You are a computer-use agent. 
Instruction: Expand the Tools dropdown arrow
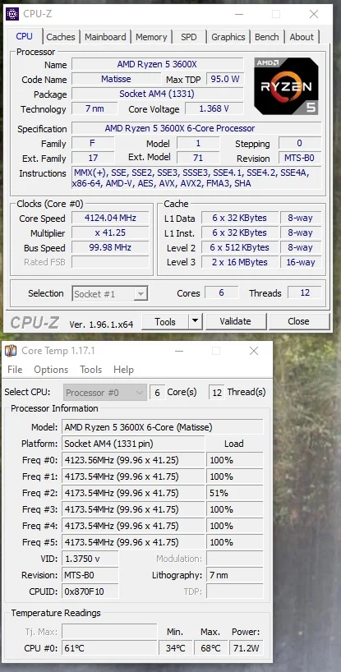195,321
